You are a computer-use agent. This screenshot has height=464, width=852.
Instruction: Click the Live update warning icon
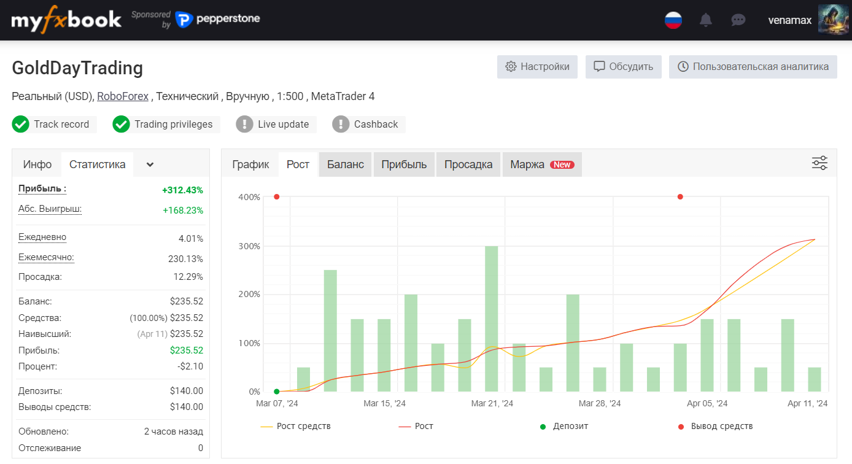244,124
